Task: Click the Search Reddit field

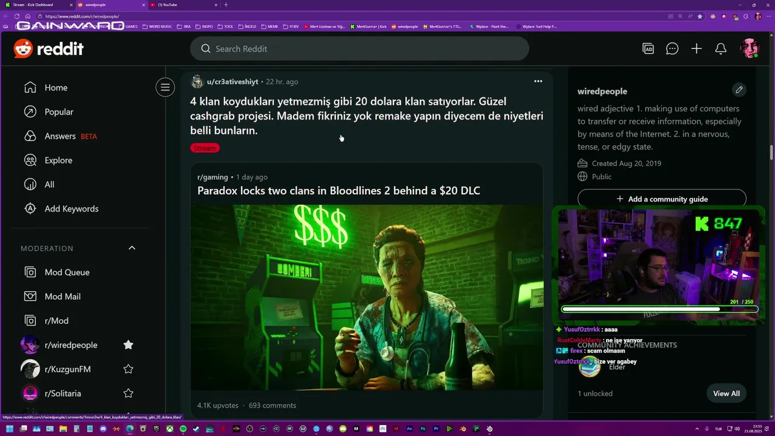Action: (359, 48)
